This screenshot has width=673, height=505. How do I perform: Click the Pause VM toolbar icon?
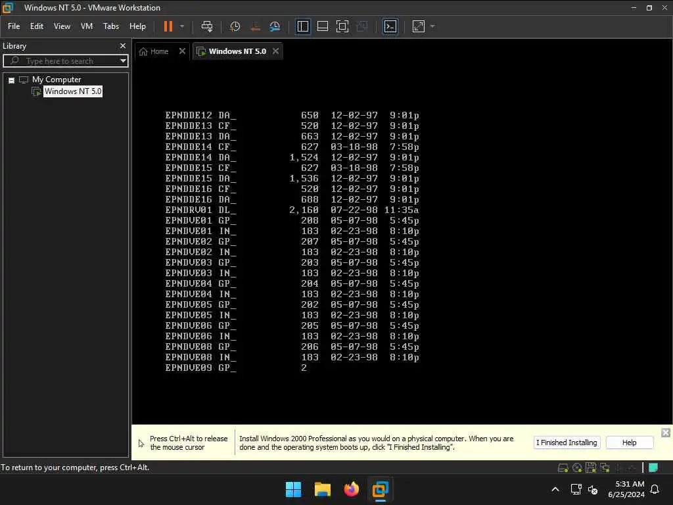pyautogui.click(x=168, y=26)
